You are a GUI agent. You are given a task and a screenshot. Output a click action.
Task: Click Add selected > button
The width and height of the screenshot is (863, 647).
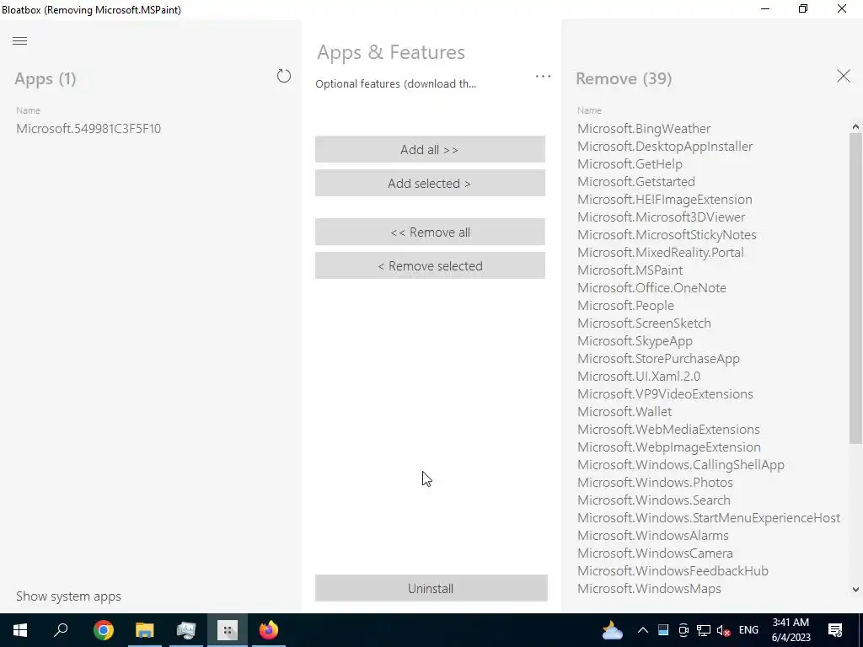(x=430, y=183)
